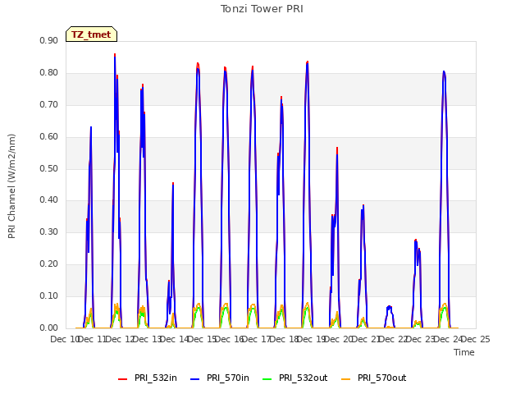The width and height of the screenshot is (525, 394).
Task: Click the 0.20 y-axis tick value
Action: (x=48, y=263)
